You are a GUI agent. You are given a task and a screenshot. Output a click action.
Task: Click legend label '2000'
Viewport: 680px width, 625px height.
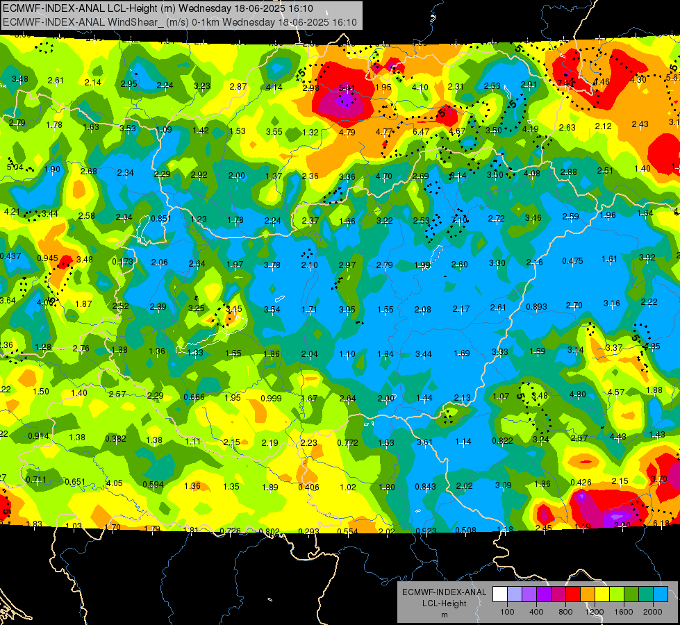point(653,612)
